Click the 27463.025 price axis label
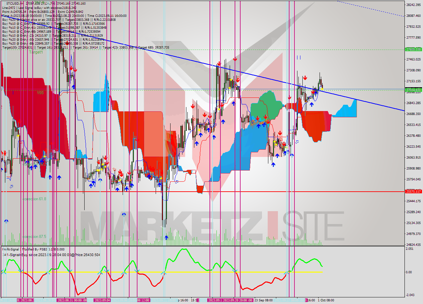This screenshot has width=423, height=304. point(414,59)
